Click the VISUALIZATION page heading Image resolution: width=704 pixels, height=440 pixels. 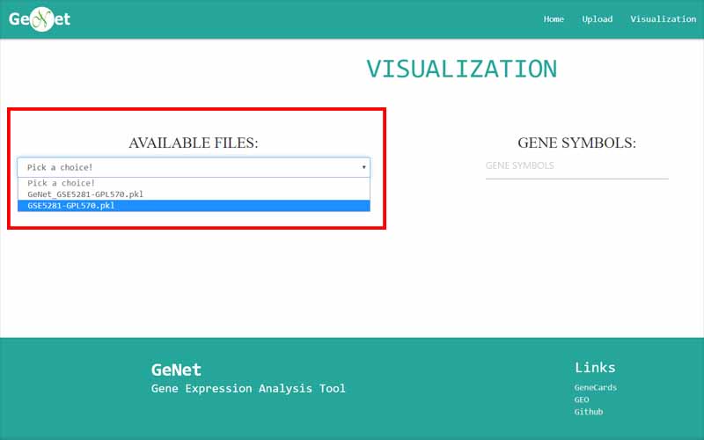461,70
